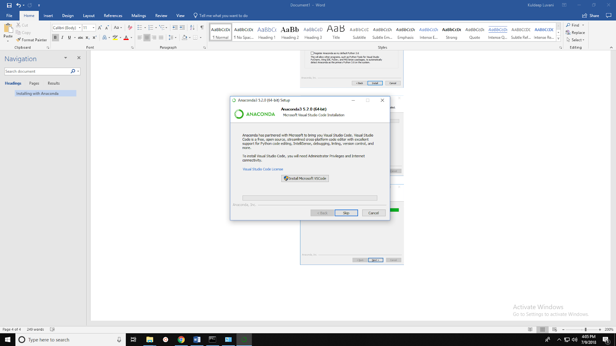Expand numbering style dropdown arrow
This screenshot has height=346, width=616.
point(156,28)
